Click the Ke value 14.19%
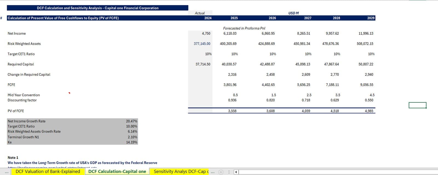The height and width of the screenshot is (175, 438). click(132, 142)
